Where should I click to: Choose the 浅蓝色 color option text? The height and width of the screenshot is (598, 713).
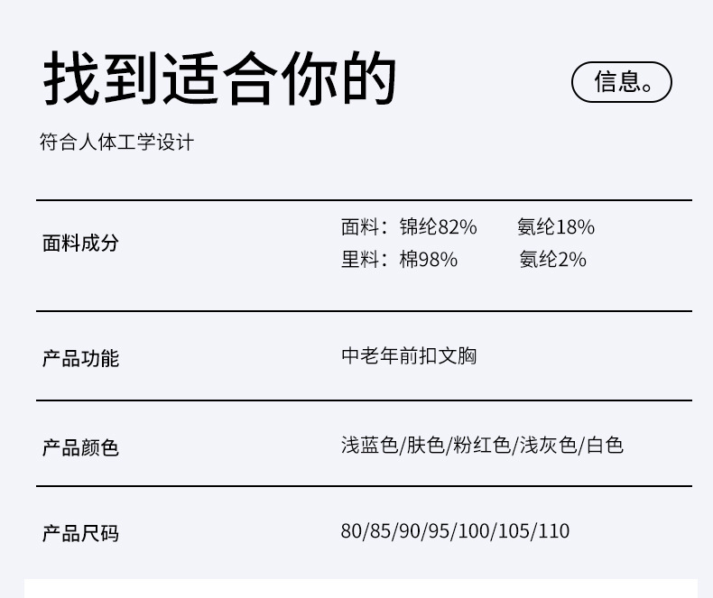[x=369, y=446]
